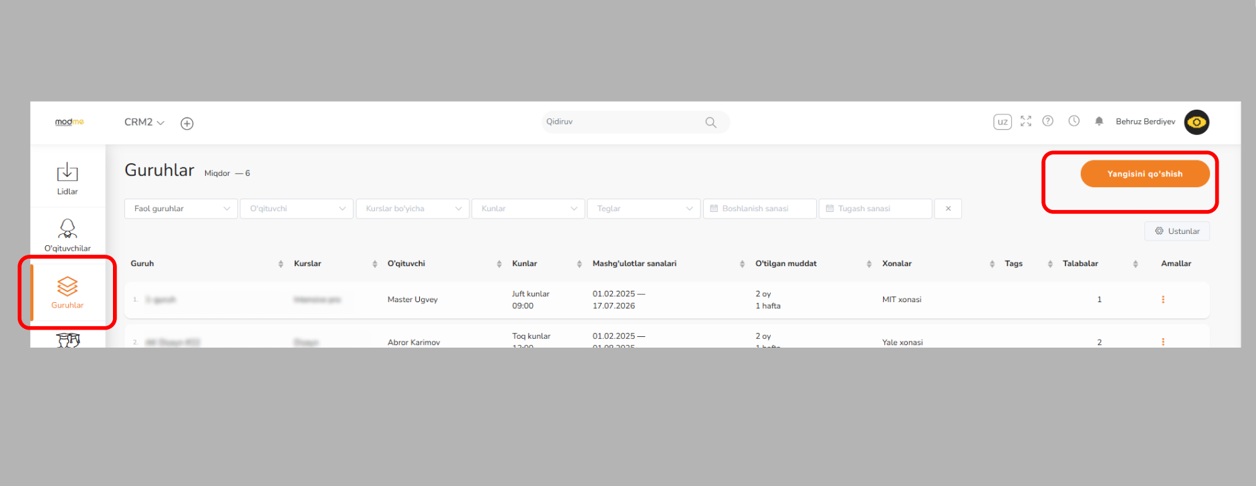
Task: Click the Qidiruv search field
Action: point(622,122)
